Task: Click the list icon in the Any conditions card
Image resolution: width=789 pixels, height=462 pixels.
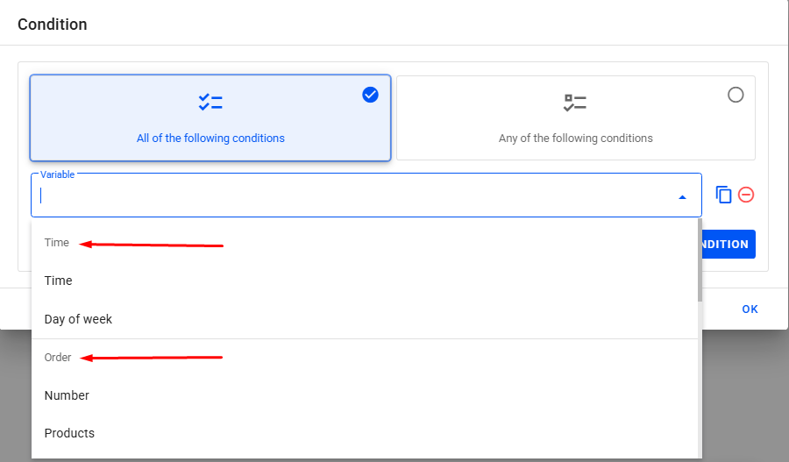Action: point(575,103)
